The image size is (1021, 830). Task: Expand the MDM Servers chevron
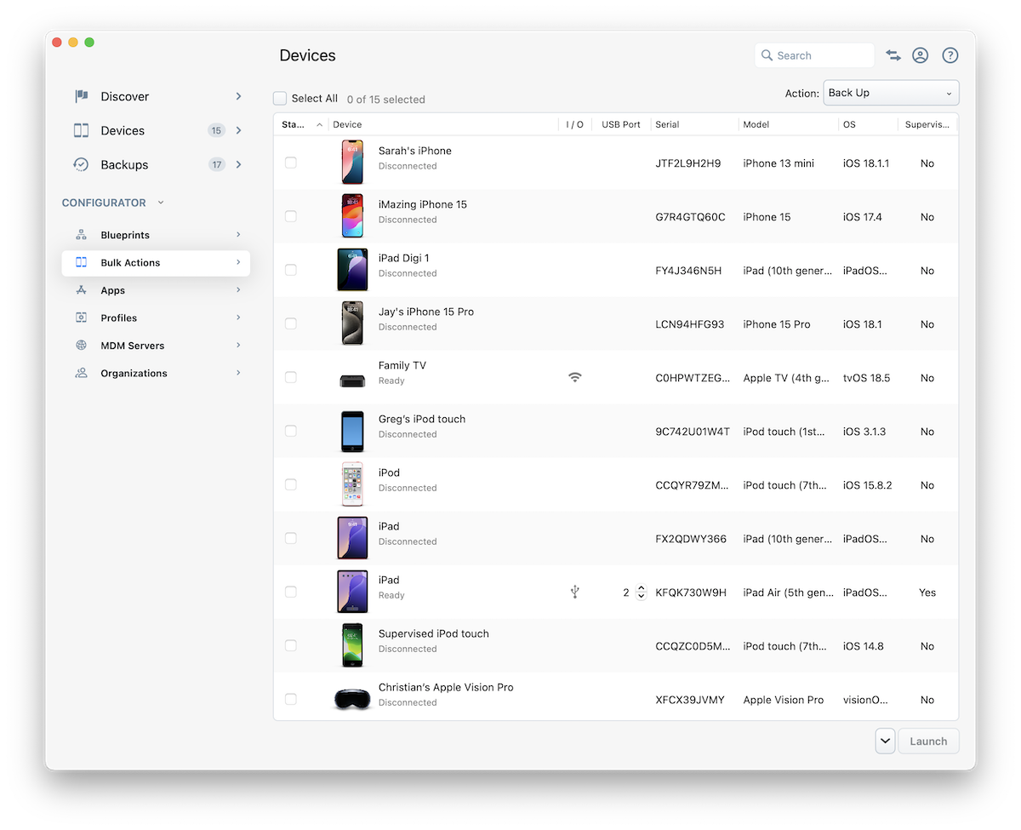pyautogui.click(x=238, y=346)
